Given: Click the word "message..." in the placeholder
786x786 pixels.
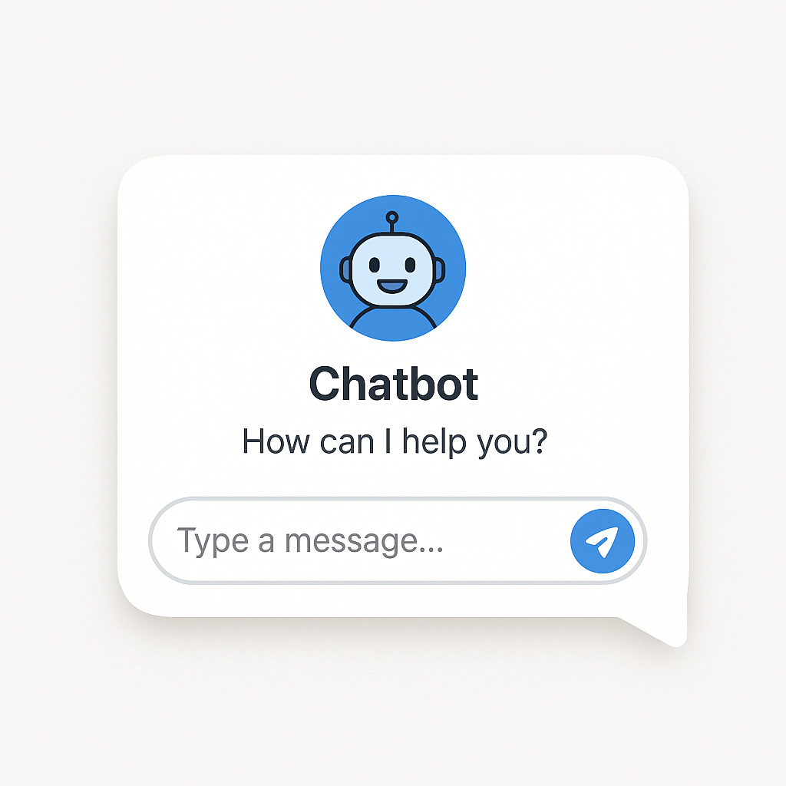Looking at the screenshot, I should click(x=364, y=542).
